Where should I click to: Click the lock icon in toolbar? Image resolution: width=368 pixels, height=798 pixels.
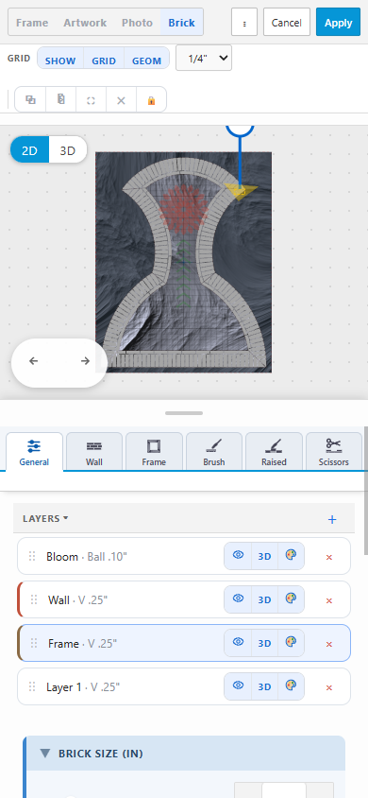pos(151,100)
